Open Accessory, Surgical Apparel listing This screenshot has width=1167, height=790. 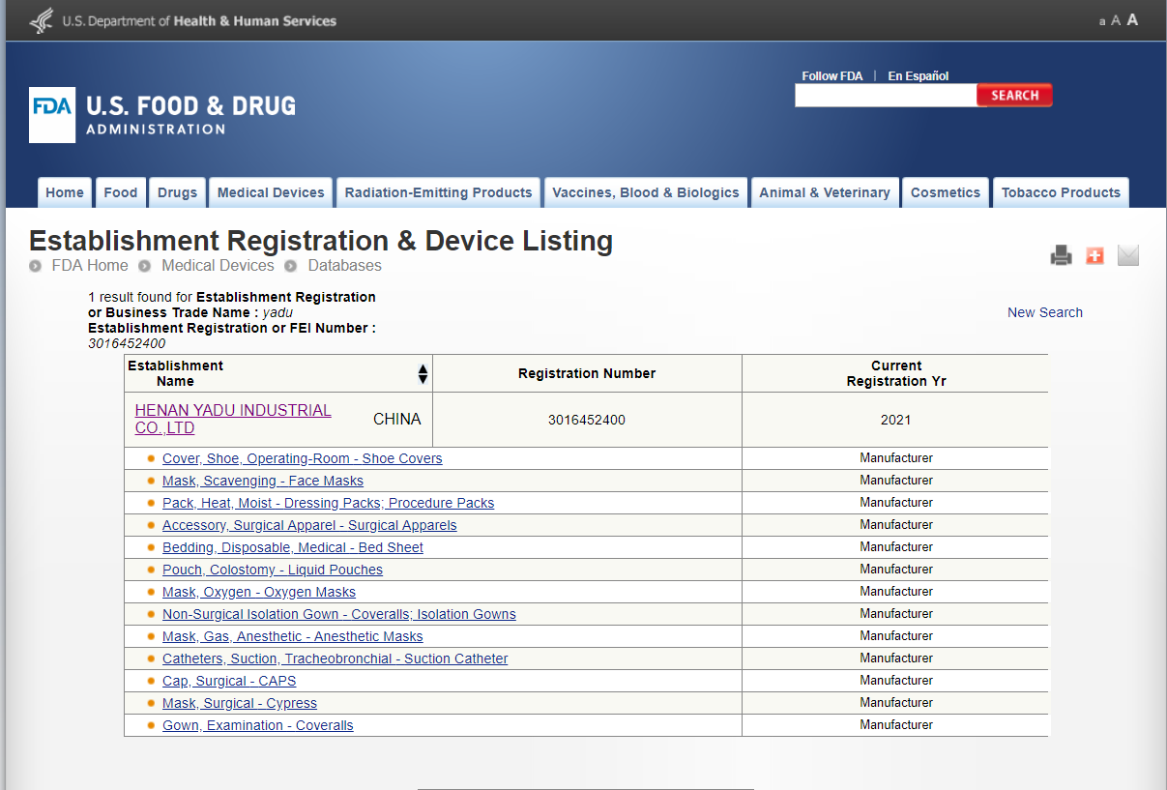(x=309, y=525)
